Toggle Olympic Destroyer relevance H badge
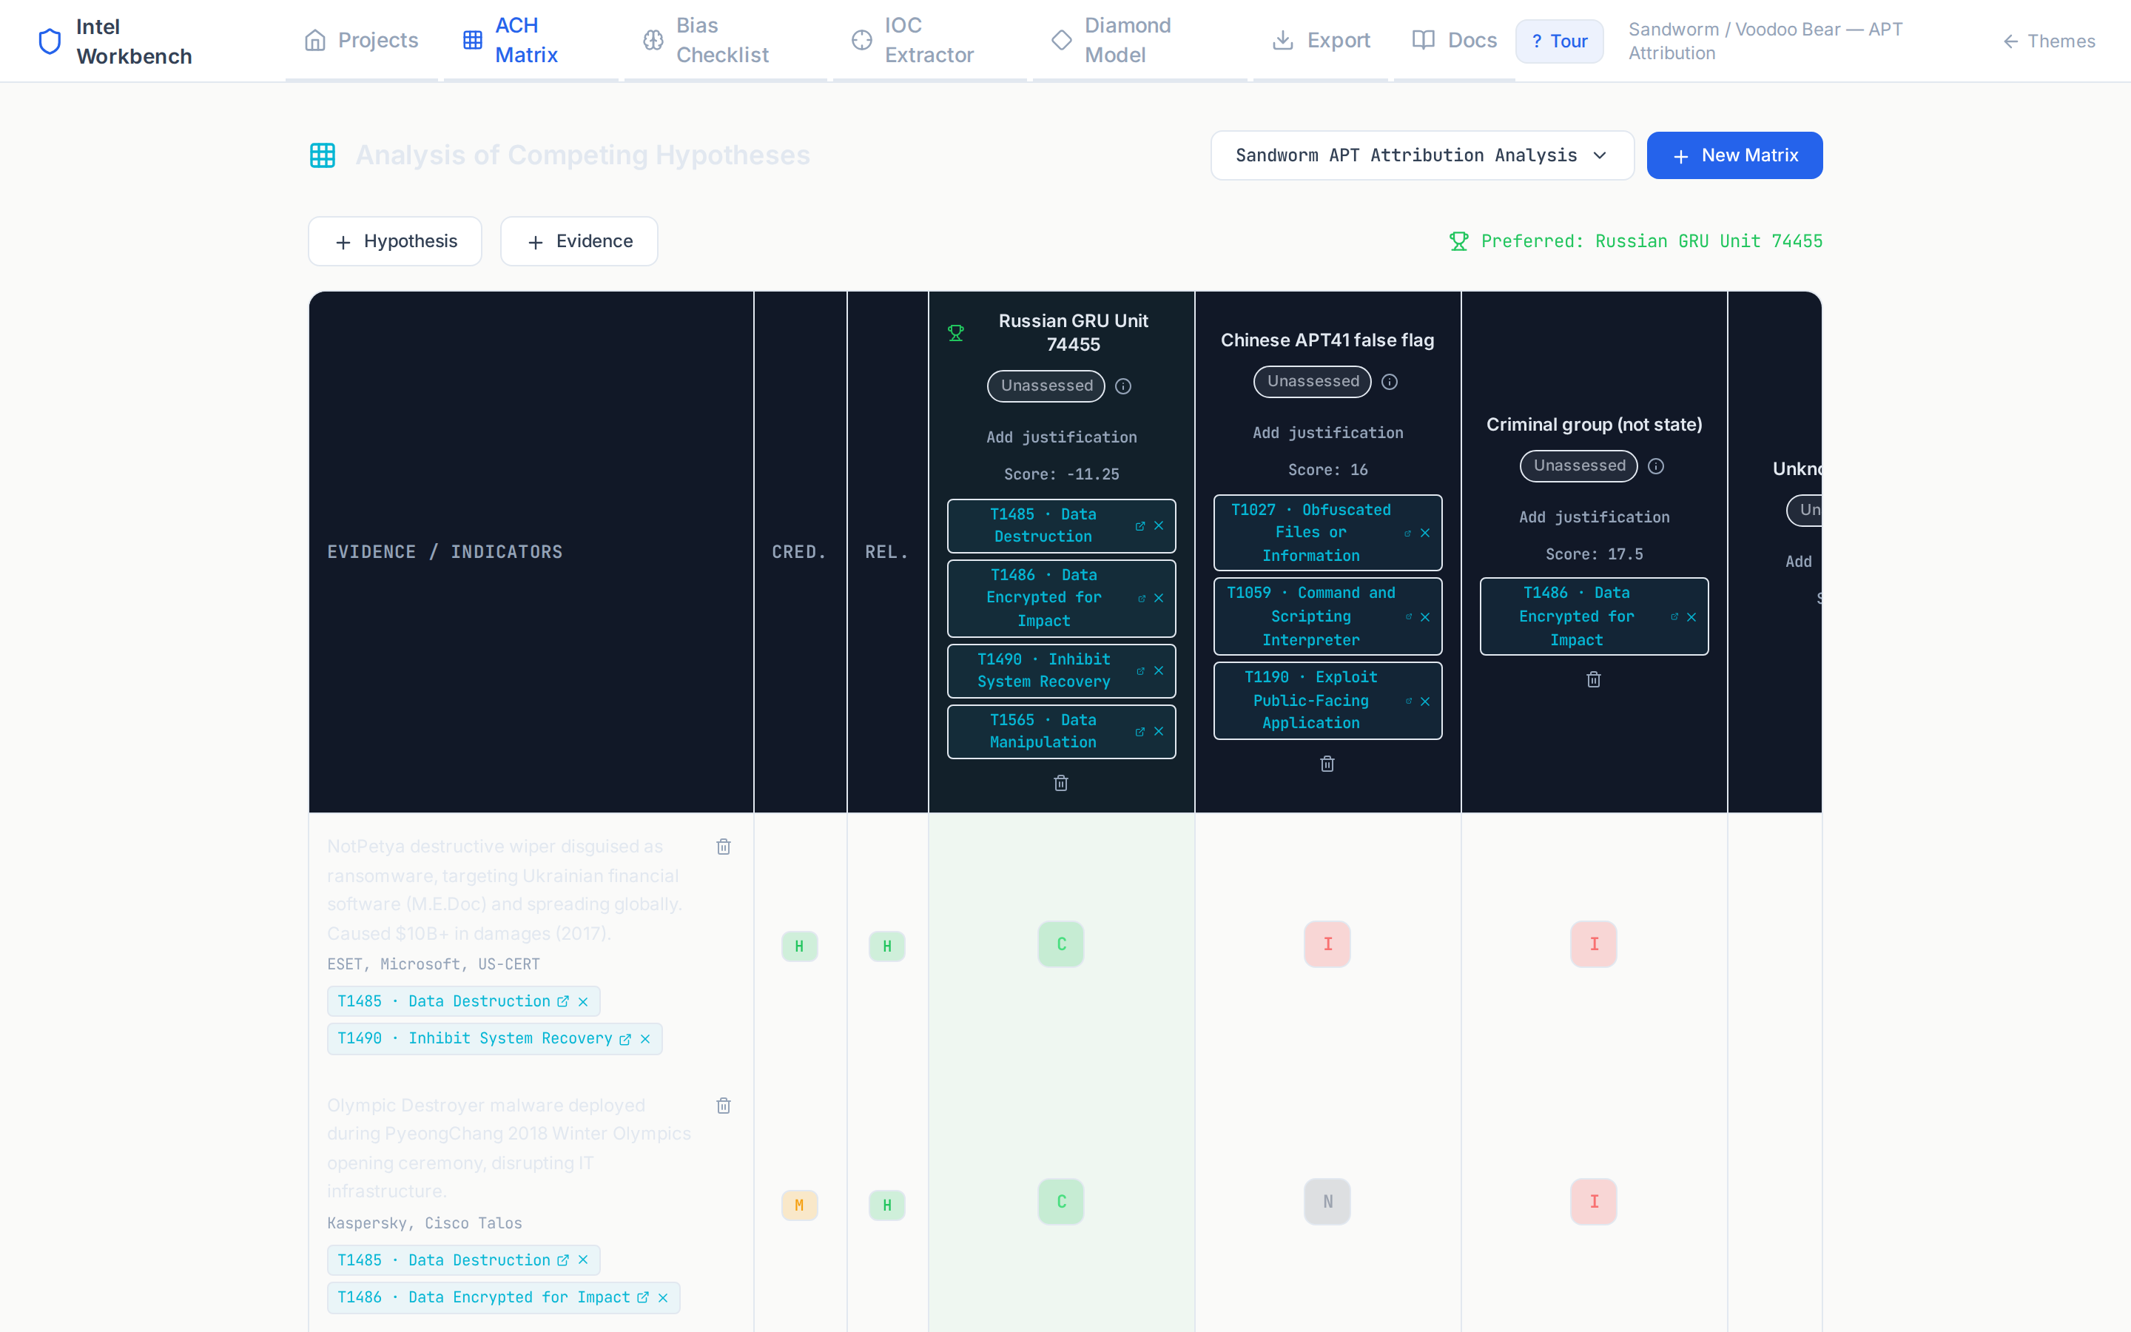 tap(886, 1205)
